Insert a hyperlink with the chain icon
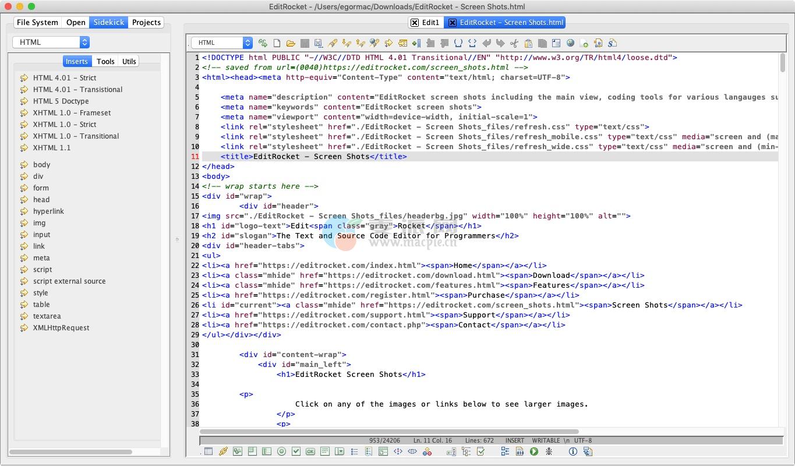 point(223,451)
